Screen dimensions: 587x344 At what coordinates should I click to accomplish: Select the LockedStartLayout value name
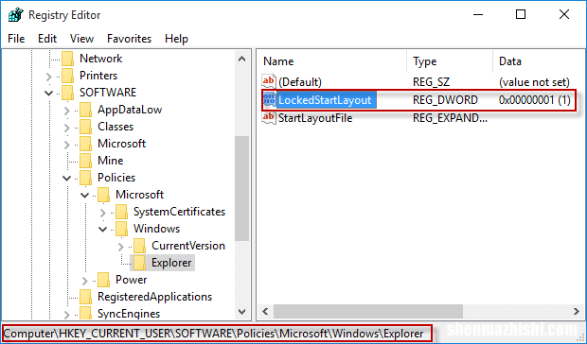pyautogui.click(x=325, y=100)
